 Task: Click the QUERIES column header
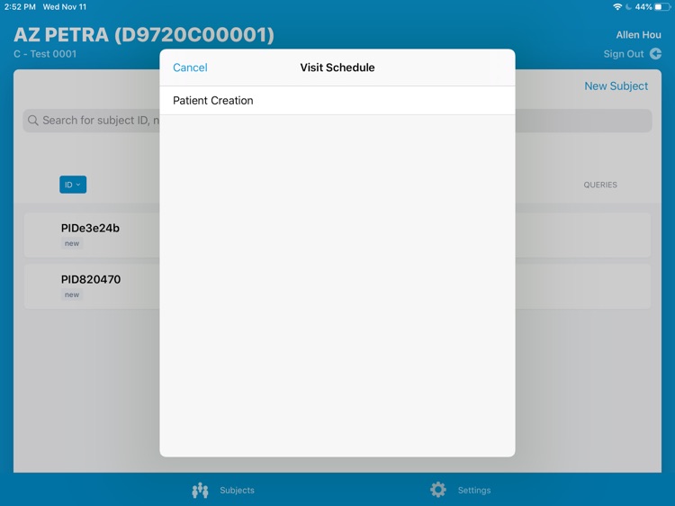pyautogui.click(x=600, y=185)
